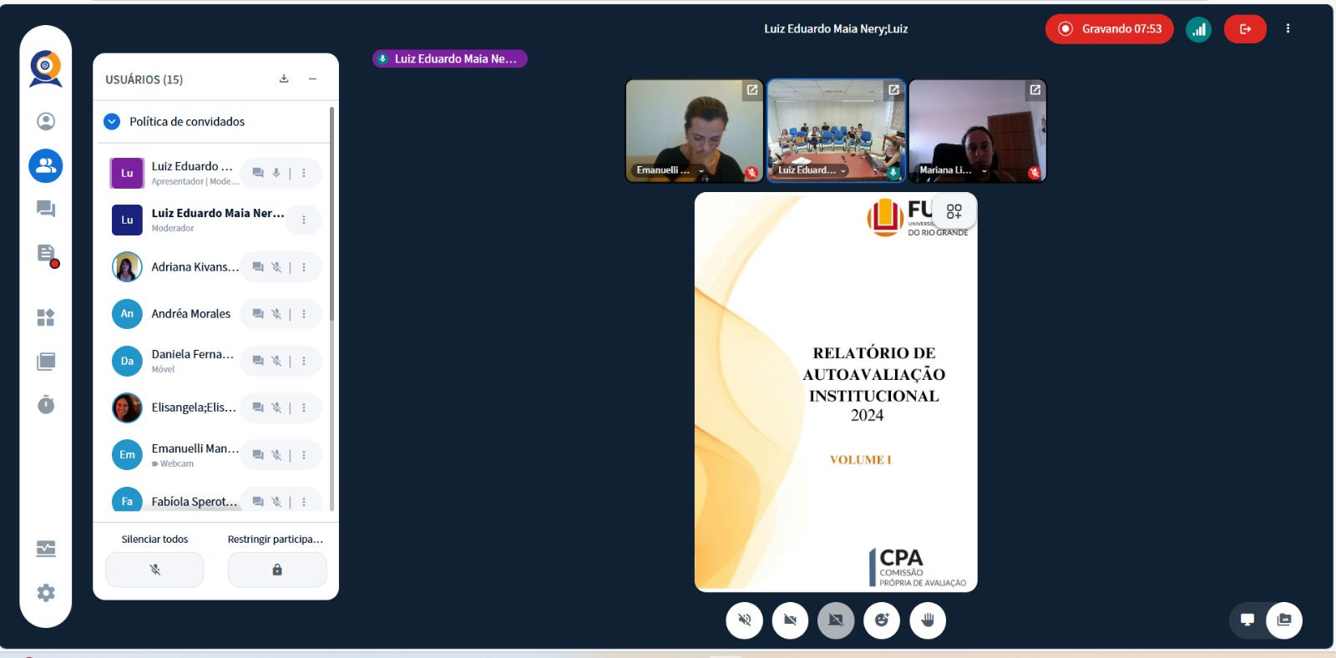Toggle Andréa Morales microphone mute
Screen dimensions: 1336x658
click(x=276, y=314)
